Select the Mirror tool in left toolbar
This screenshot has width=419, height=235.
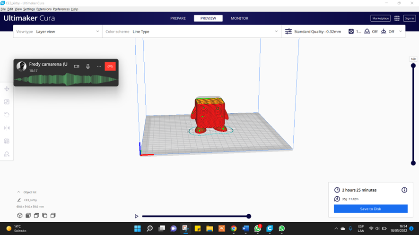7,128
